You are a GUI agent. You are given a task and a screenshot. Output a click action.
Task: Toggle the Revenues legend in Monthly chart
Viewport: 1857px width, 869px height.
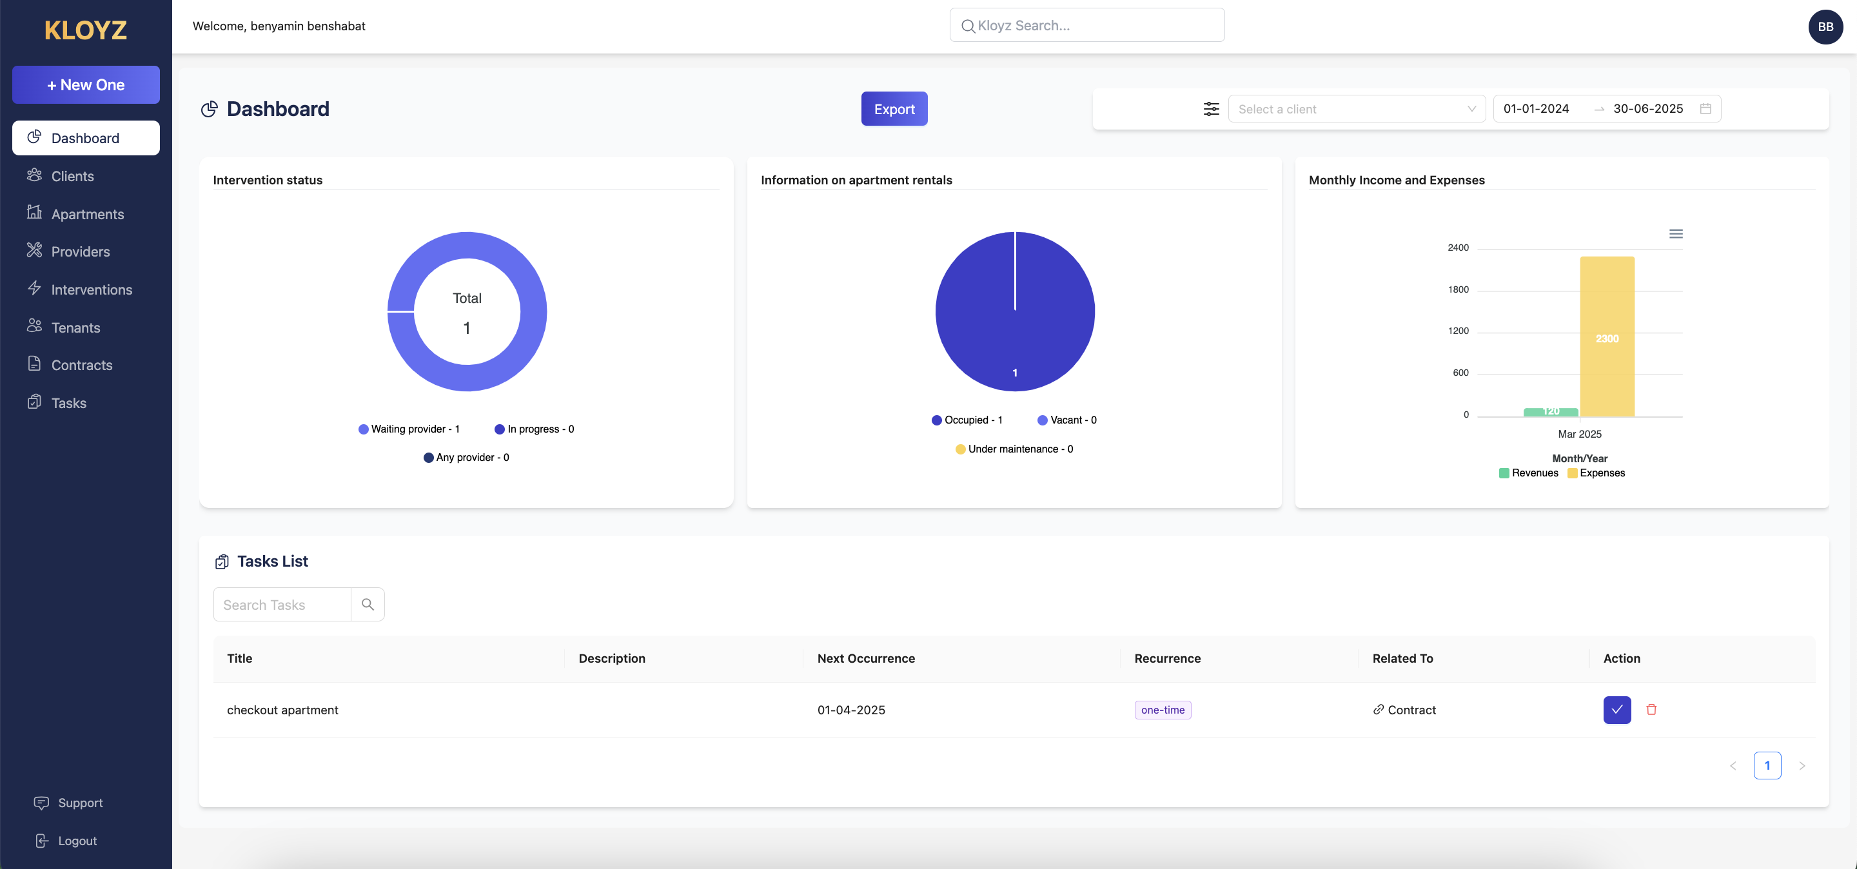click(1528, 473)
